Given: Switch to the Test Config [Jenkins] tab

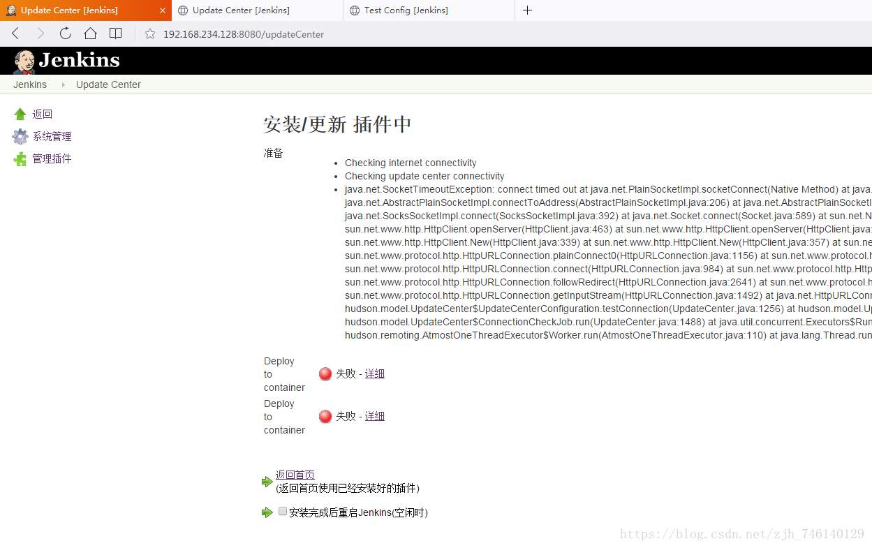Looking at the screenshot, I should [x=429, y=10].
